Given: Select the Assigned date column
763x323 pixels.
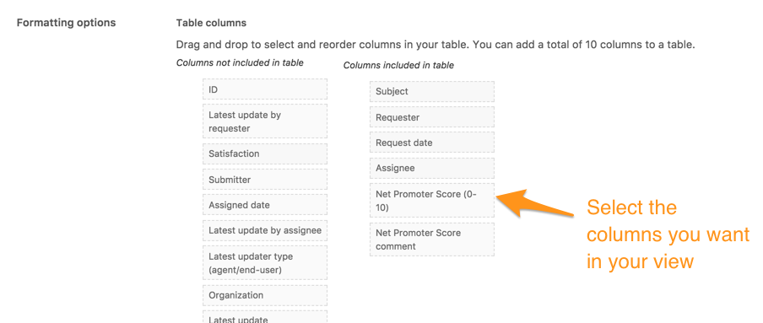Looking at the screenshot, I should pos(265,205).
